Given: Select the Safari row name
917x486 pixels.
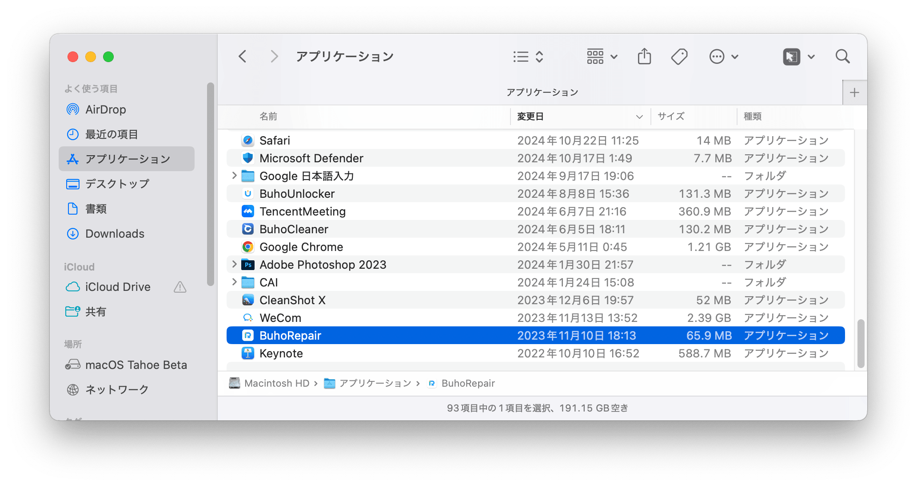Looking at the screenshot, I should pos(275,141).
